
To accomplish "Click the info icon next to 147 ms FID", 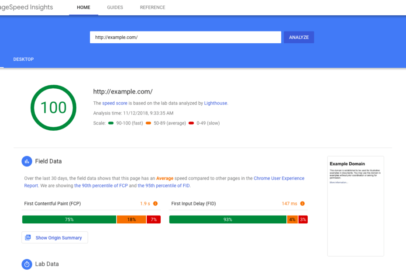I will (301, 203).
